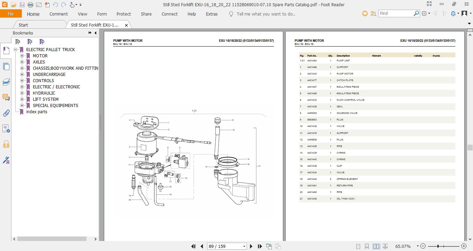The width and height of the screenshot is (473, 251).
Task: Open the ELECTRIC / ELECTRONIC bookmark
Action: pyautogui.click(x=56, y=87)
